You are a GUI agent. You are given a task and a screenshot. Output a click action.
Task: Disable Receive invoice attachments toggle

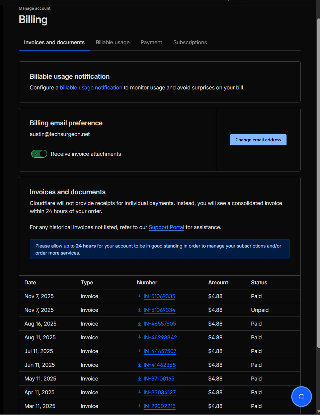[39, 154]
